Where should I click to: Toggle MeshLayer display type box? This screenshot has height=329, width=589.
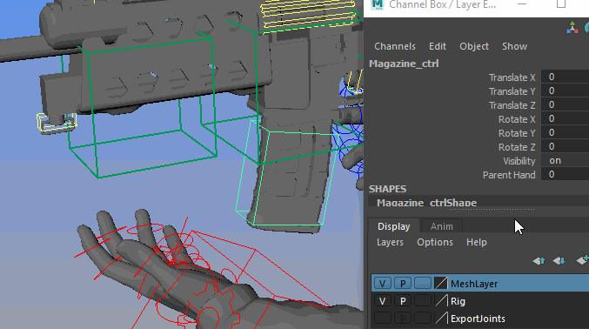[x=423, y=283]
